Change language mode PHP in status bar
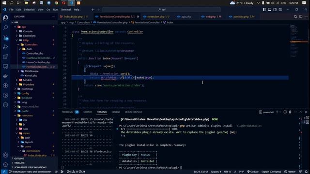Image resolution: width=310 pixels, height=174 pixels. tap(241, 172)
